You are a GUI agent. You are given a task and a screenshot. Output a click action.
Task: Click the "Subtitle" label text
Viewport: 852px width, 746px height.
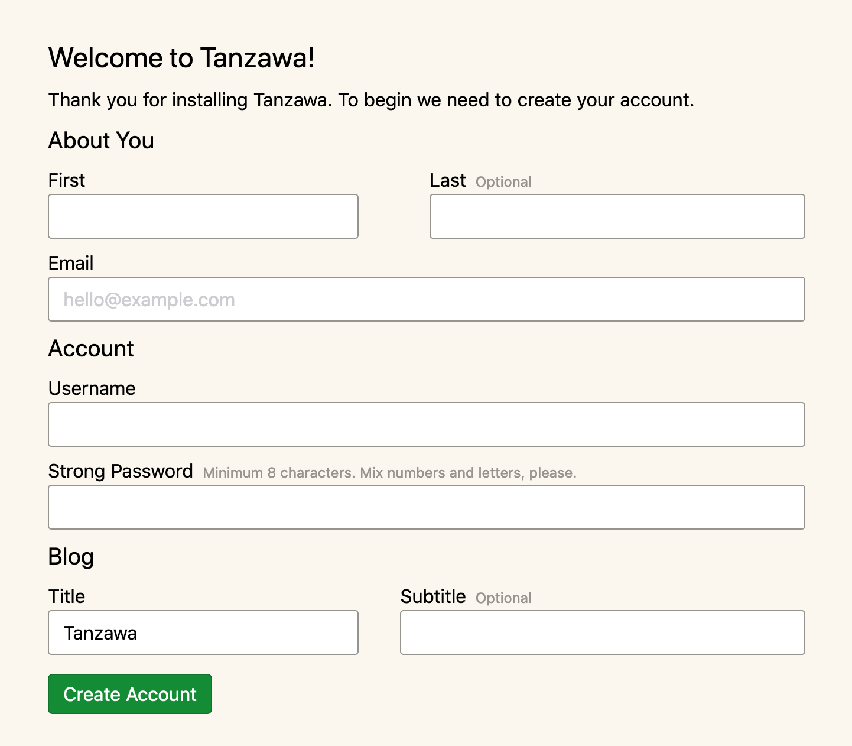click(433, 596)
